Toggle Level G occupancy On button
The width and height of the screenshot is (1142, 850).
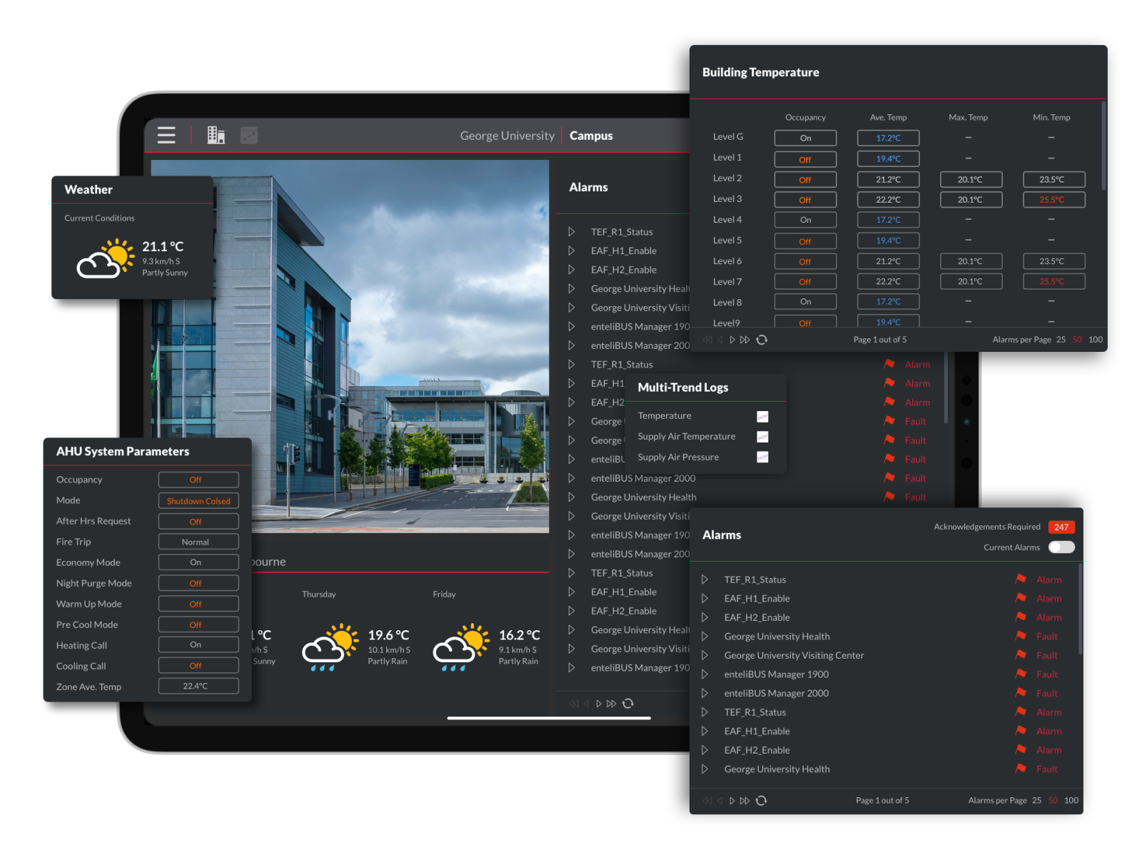pyautogui.click(x=805, y=138)
